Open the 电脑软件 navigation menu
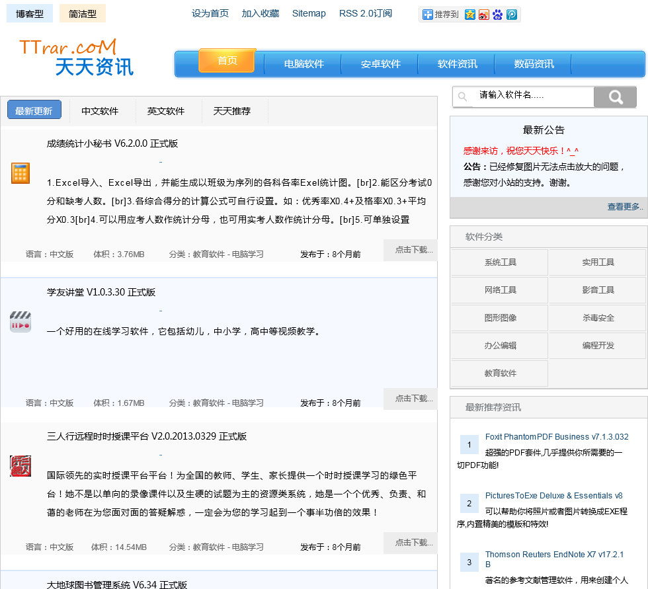The image size is (648, 589). pyautogui.click(x=304, y=64)
